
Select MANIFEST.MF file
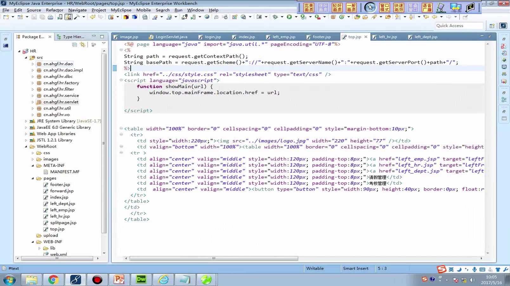(65, 172)
